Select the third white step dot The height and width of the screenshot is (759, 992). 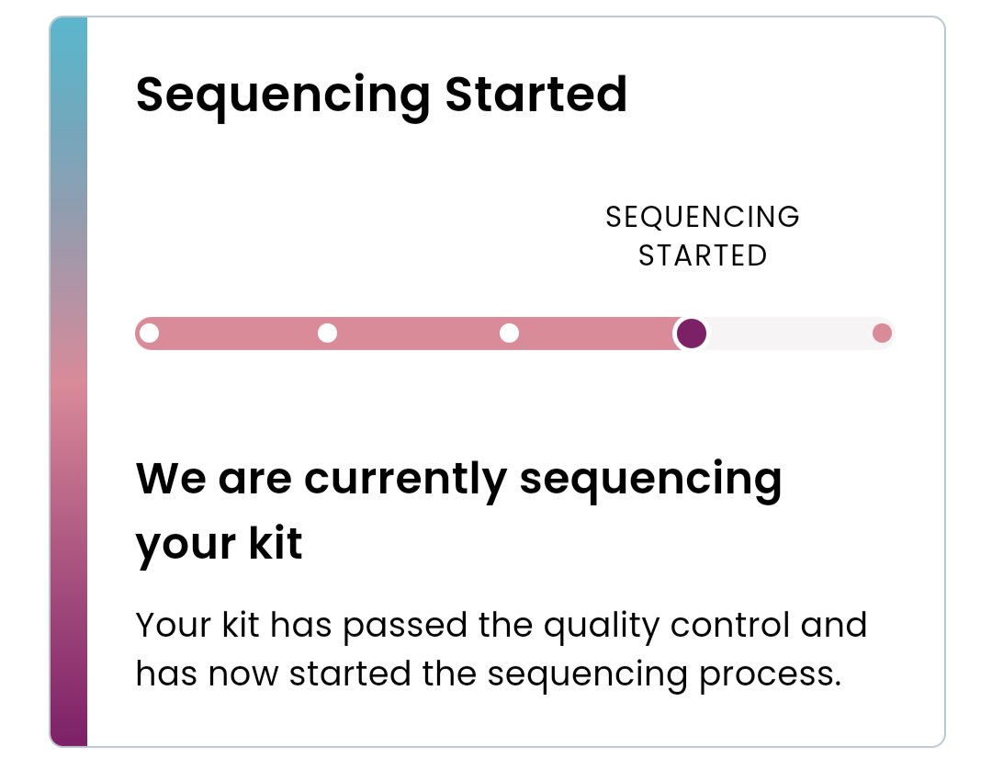[509, 333]
